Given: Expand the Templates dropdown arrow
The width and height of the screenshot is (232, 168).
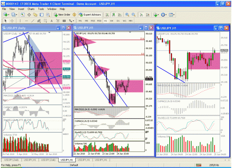Looking at the screenshot, I should coord(174,14).
